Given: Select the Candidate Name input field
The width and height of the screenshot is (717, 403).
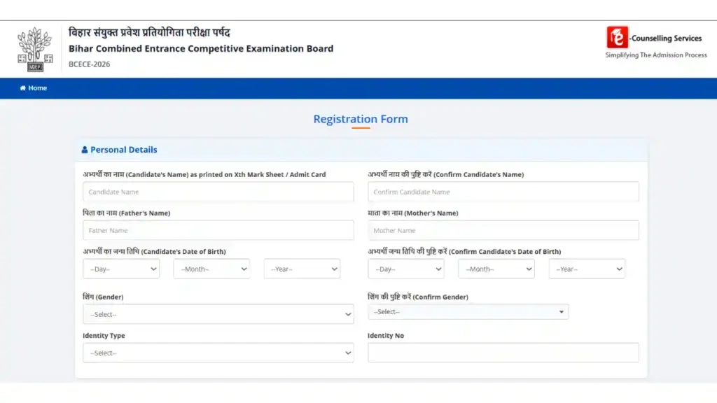Looking at the screenshot, I should pos(218,192).
